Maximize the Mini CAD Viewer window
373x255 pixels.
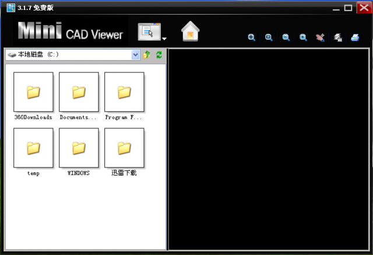click(x=348, y=8)
